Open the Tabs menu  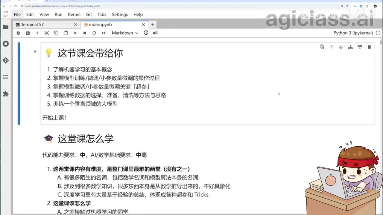pos(102,14)
